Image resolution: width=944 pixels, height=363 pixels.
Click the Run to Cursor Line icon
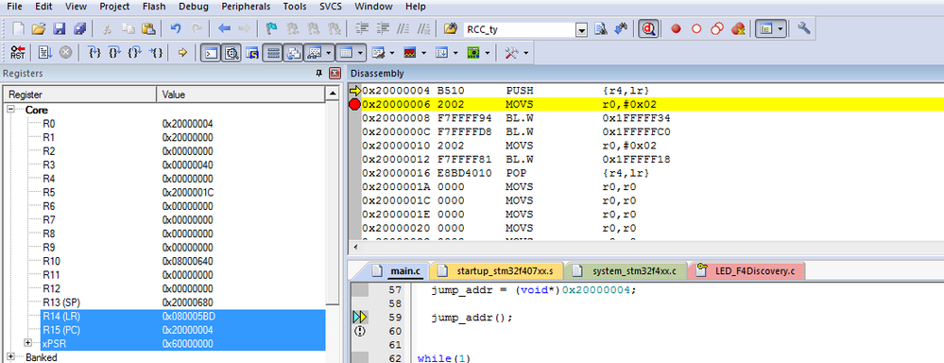[x=156, y=53]
